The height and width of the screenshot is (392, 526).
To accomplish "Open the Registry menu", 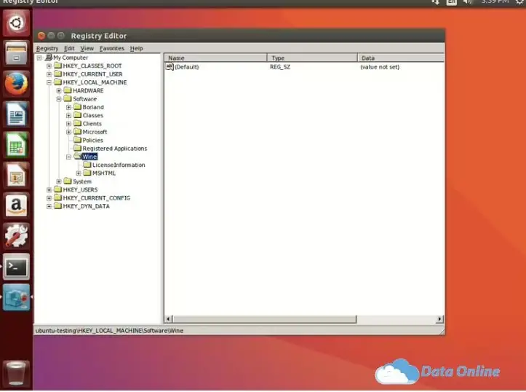I will click(47, 48).
